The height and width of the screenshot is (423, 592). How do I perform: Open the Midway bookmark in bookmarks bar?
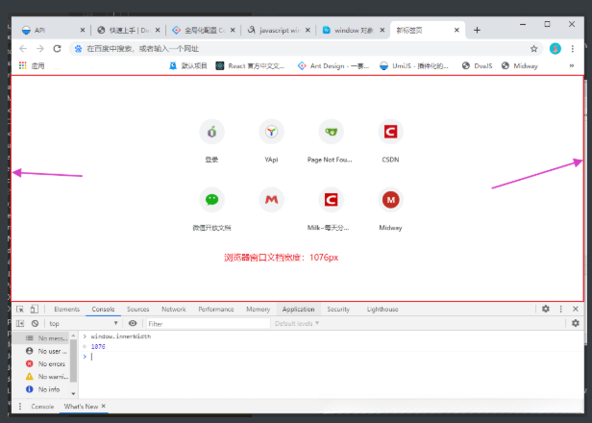tap(520, 65)
